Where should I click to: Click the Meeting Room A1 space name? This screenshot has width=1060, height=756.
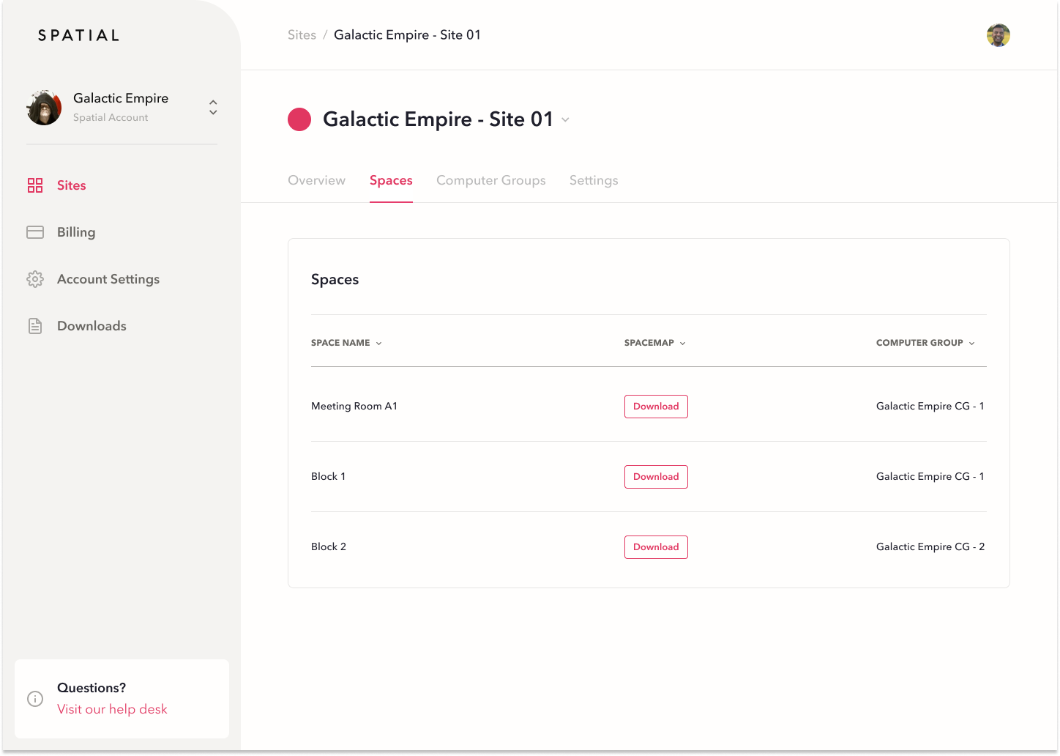(x=354, y=406)
